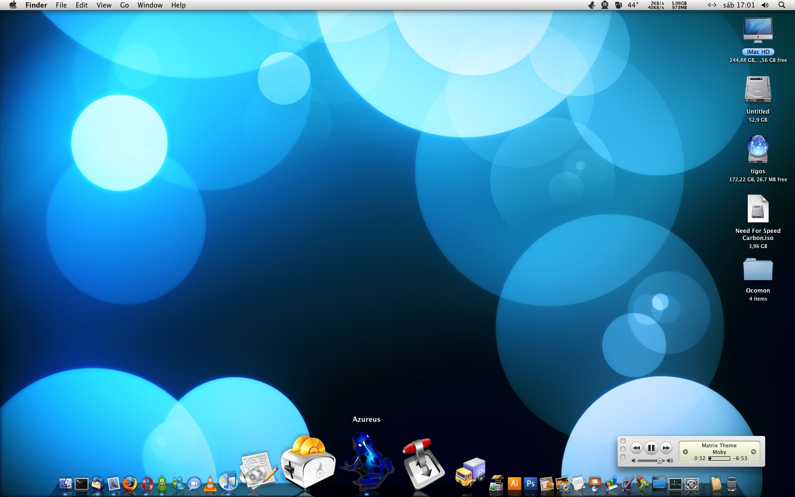The width and height of the screenshot is (795, 497).
Task: Skip to next track in mini player
Action: (666, 447)
